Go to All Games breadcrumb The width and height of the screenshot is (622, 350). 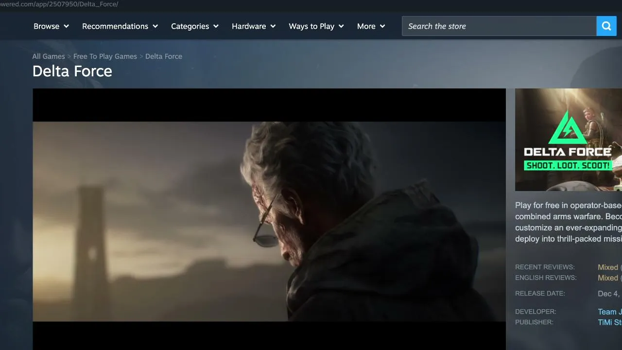[49, 56]
